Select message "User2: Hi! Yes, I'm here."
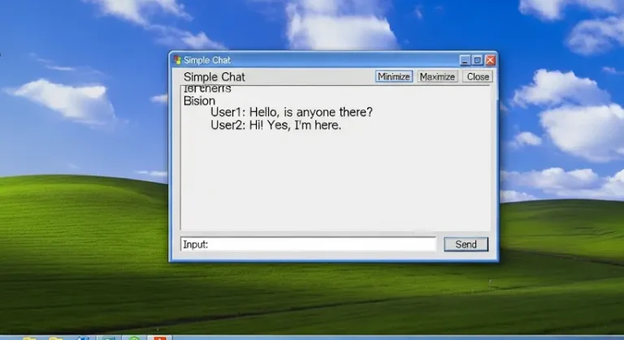This screenshot has height=340, width=624. pos(275,125)
